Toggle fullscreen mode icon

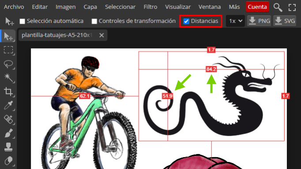(x=292, y=7)
